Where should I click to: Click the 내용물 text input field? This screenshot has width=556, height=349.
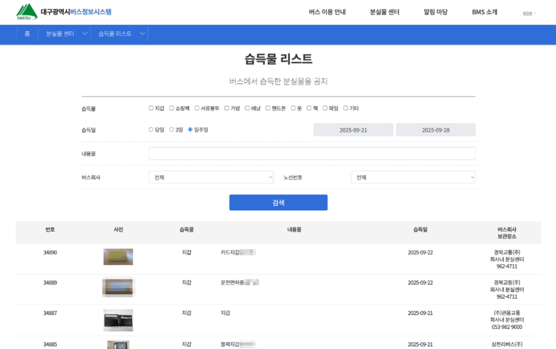(312, 153)
